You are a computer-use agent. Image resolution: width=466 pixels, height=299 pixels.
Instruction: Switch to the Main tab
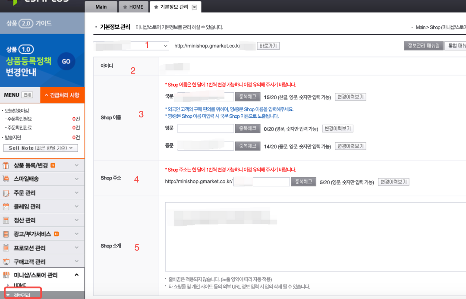pos(101,7)
